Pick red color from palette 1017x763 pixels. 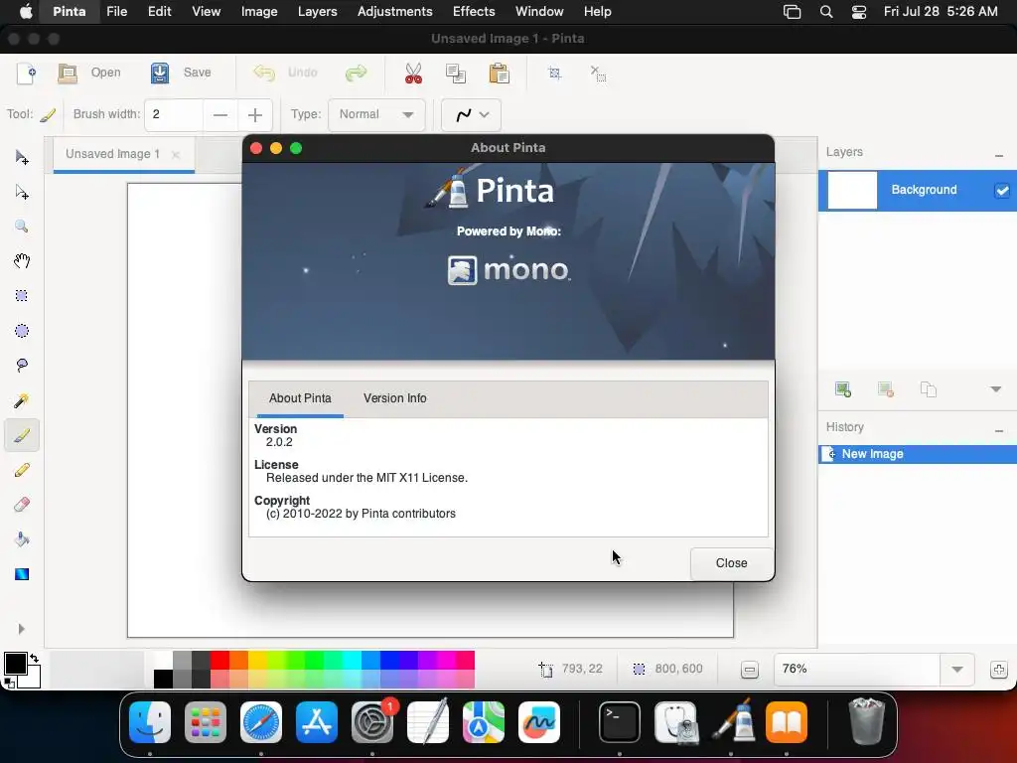pyautogui.click(x=219, y=661)
